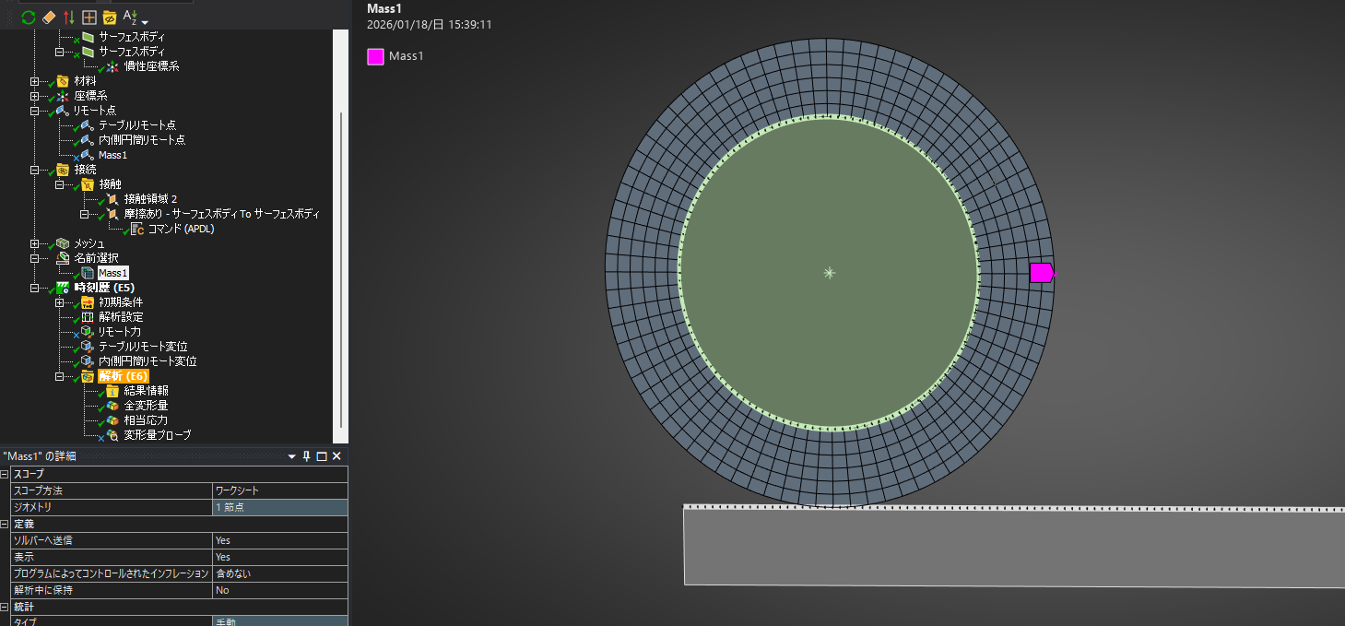The height and width of the screenshot is (626, 1345).
Task: Click the magenta node tag on the ring
Action: [x=1042, y=272]
